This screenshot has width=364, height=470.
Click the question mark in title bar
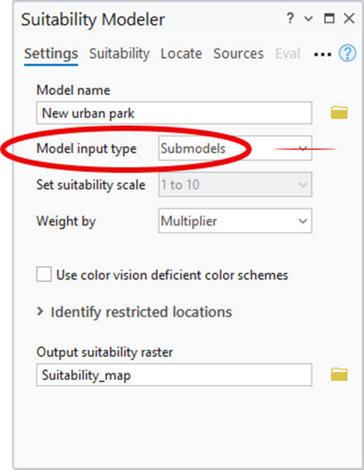tap(289, 18)
